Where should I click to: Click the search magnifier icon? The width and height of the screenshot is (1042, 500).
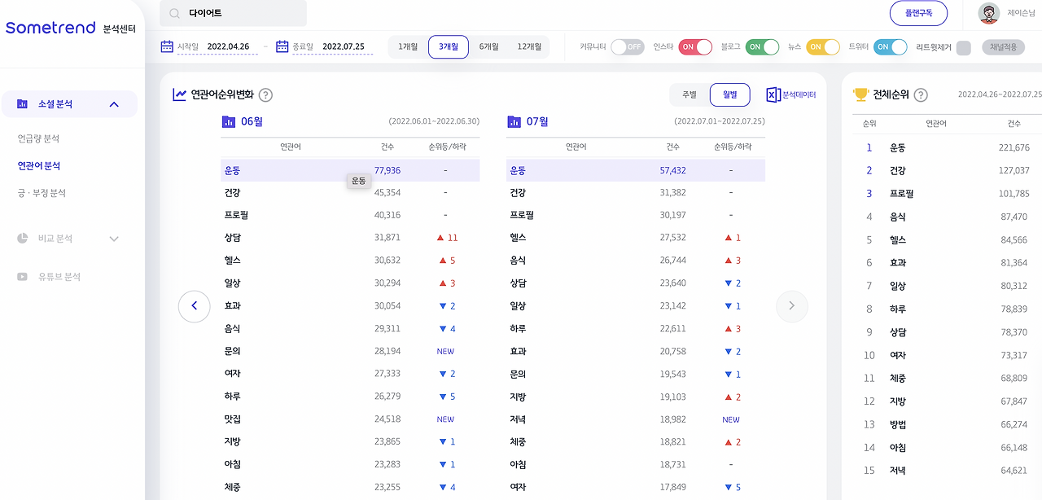(x=173, y=14)
